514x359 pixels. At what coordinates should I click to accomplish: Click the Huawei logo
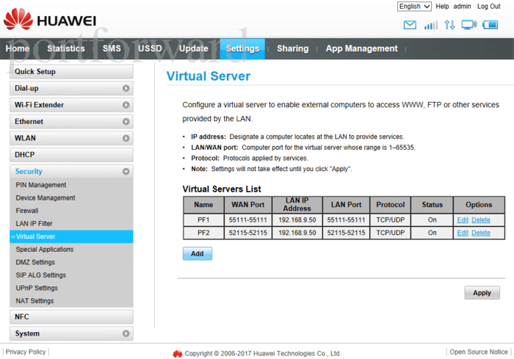tap(50, 20)
